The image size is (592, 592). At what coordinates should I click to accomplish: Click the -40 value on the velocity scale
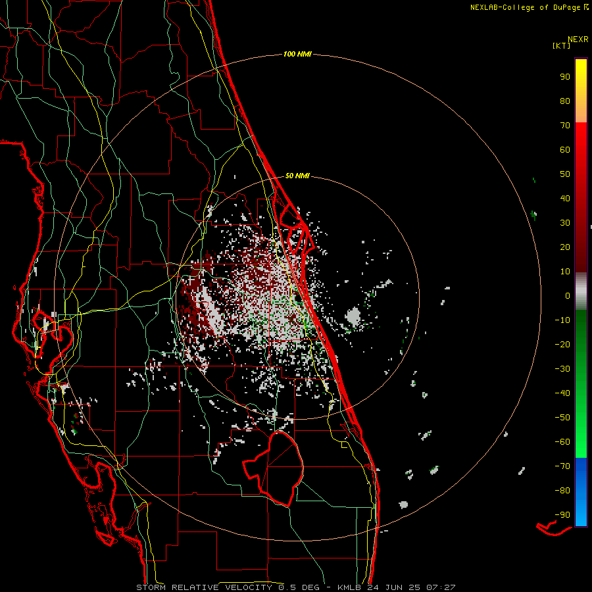click(x=562, y=393)
